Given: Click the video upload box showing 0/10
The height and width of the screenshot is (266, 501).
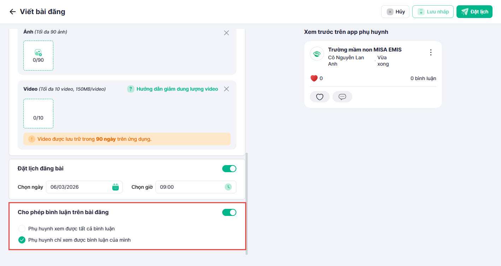Looking at the screenshot, I should (38, 114).
